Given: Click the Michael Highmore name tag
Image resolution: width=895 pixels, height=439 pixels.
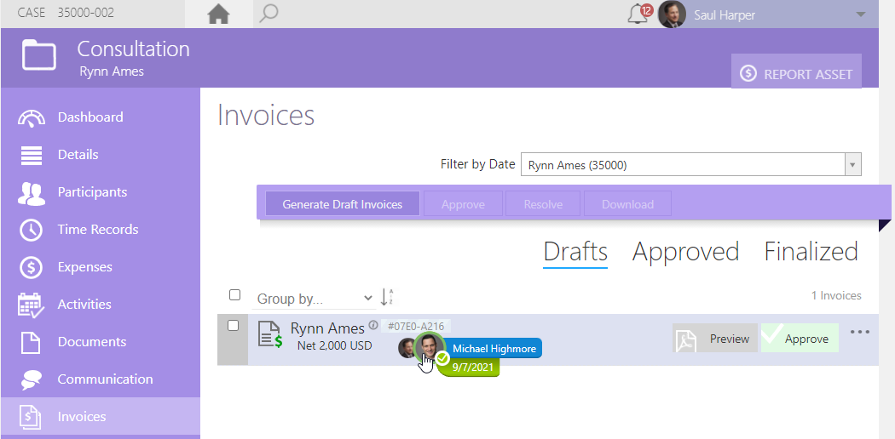Looking at the screenshot, I should [494, 349].
